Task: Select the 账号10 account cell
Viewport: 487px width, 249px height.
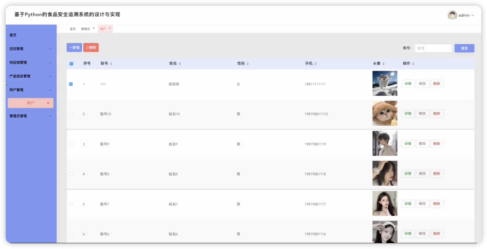Action: coord(106,114)
